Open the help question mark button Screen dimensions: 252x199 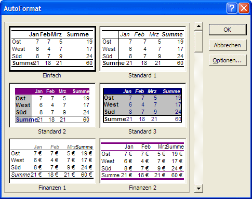point(232,8)
